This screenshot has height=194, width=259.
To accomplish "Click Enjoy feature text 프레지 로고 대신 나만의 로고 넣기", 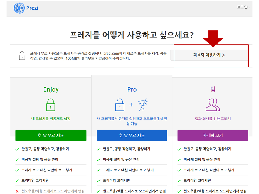I will coord(47,170).
